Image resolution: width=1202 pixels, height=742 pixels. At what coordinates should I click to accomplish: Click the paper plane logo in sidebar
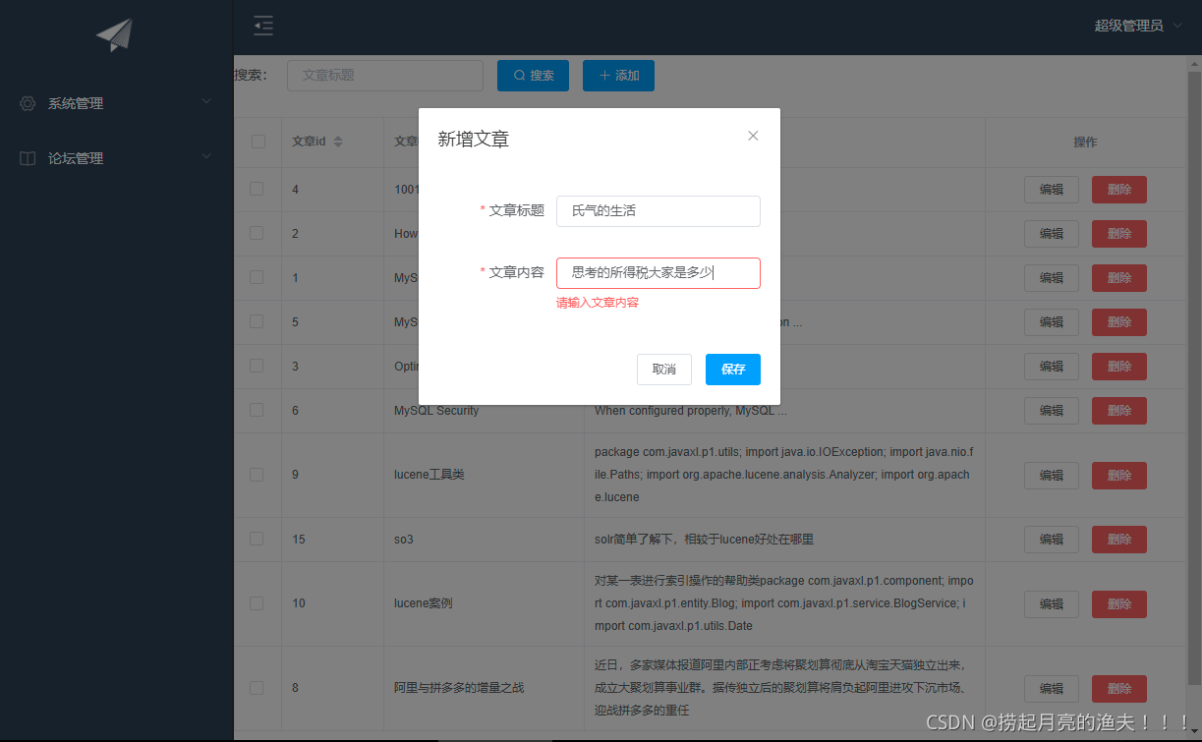click(113, 33)
